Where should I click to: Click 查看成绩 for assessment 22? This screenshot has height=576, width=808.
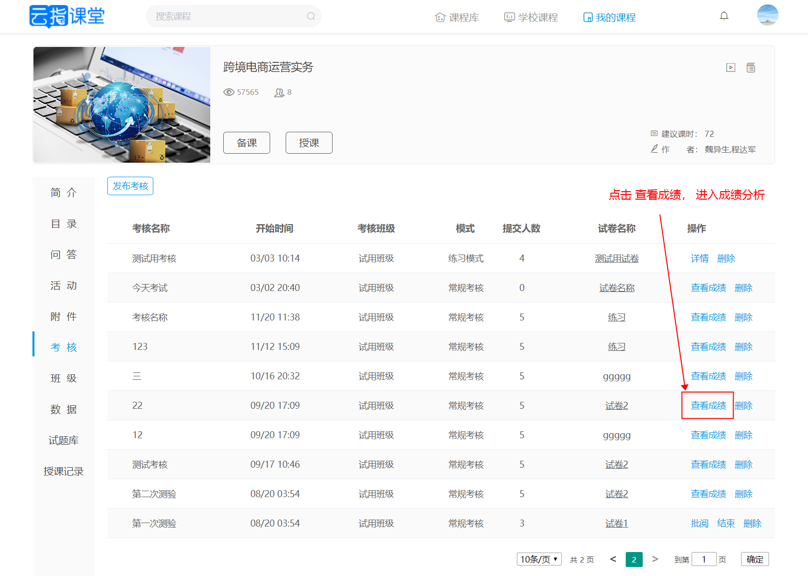[709, 406]
